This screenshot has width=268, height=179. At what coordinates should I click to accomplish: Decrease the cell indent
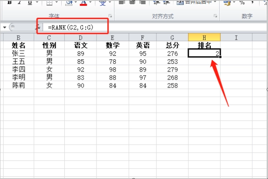point(156,2)
